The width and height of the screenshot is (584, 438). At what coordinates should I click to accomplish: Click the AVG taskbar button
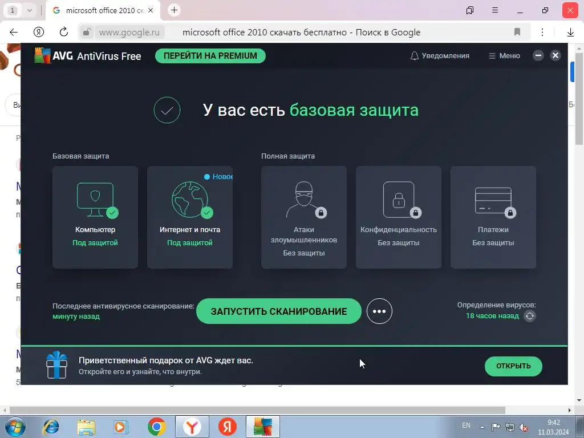(262, 427)
